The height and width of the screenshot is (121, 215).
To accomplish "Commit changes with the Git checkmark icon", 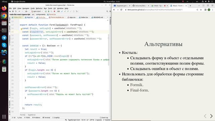I will (x=65, y=11).
